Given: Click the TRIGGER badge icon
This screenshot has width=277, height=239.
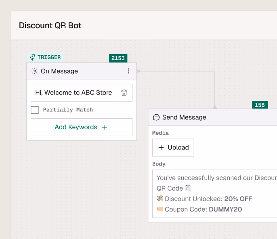Looking at the screenshot, I should [x=32, y=57].
